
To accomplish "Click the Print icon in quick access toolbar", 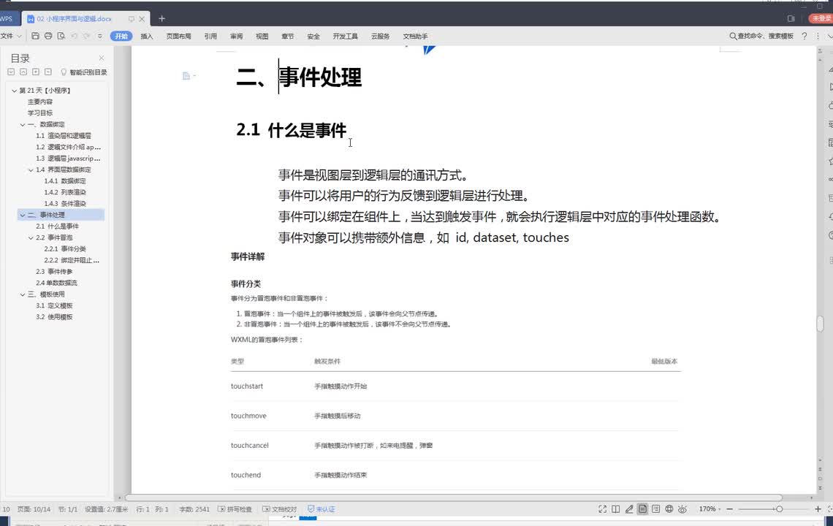I will 48,36.
